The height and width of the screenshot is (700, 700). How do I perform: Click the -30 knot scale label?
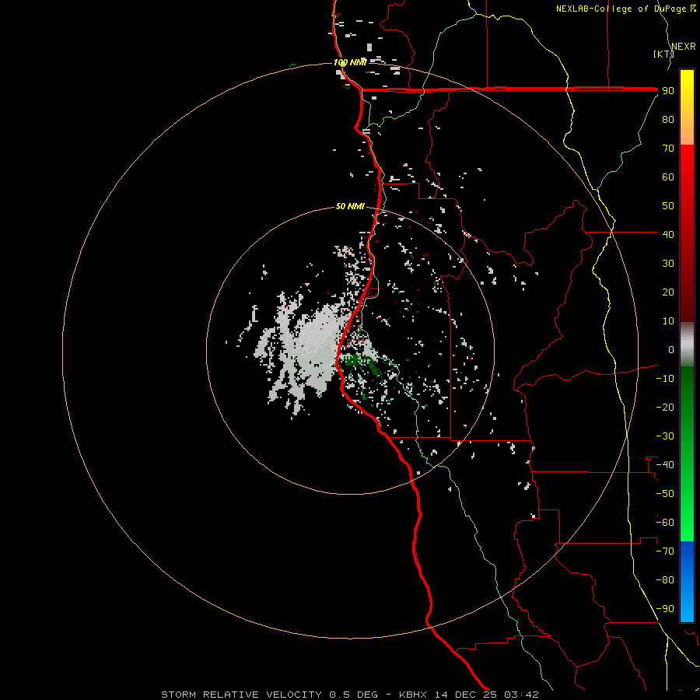coord(665,436)
